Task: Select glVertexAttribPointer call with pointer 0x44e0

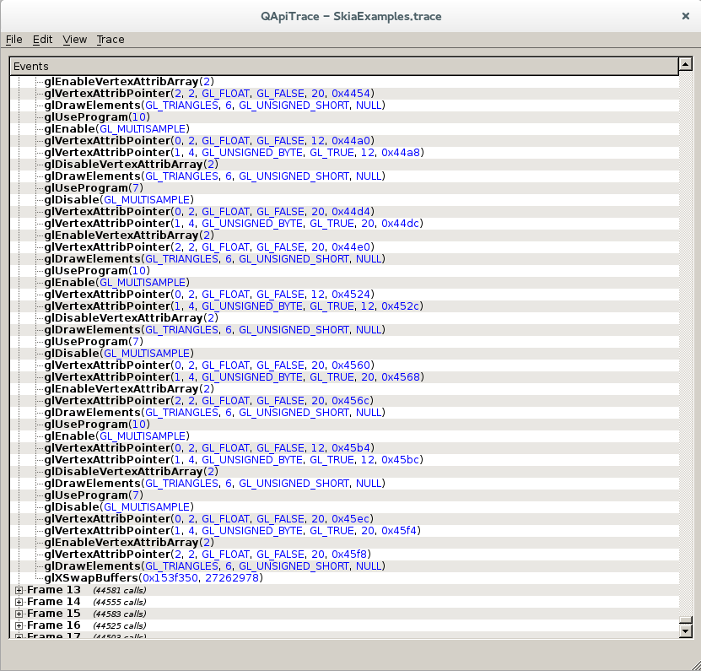Action: coord(209,247)
